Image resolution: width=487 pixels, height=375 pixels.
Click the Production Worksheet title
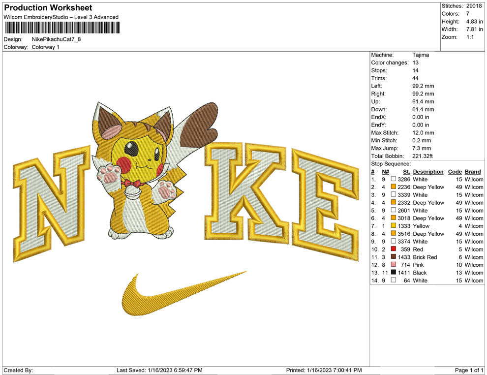(x=48, y=8)
